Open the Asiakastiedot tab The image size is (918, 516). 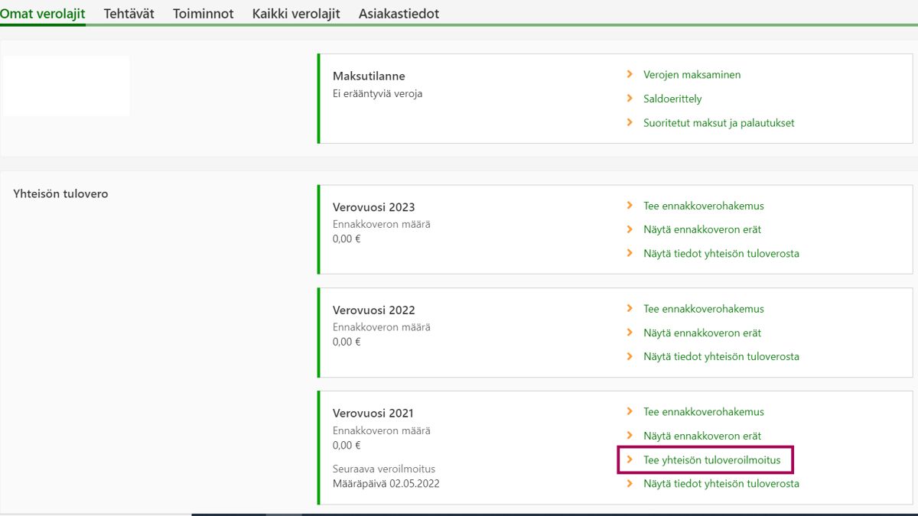(x=399, y=14)
